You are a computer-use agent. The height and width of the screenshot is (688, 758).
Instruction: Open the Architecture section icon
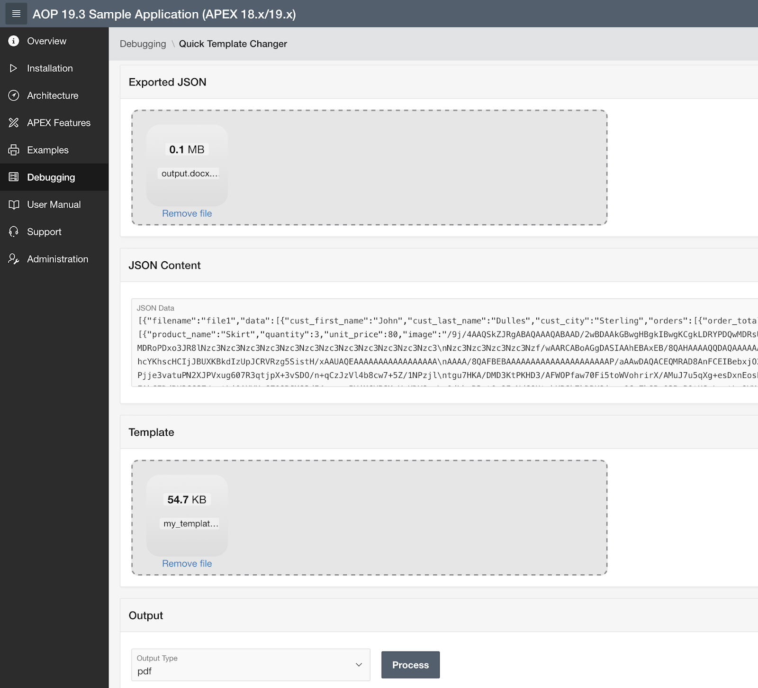[14, 95]
